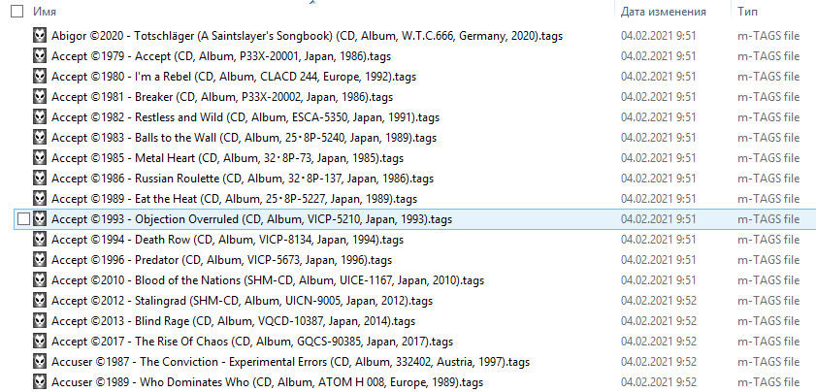Screen dimensions: 816x392
Task: Click the Metal Heart file icon
Action: (x=40, y=158)
